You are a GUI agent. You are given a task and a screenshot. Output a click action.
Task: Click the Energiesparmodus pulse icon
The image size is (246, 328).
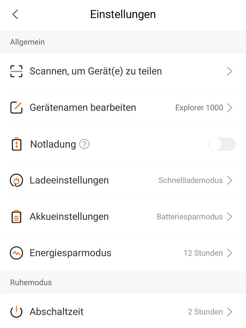point(16,253)
